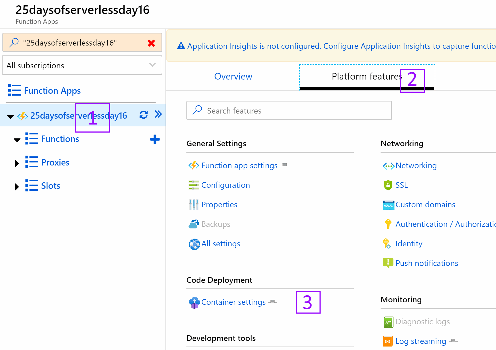
Task: Click the refresh icon beside 25daysofserverlessday16
Action: tap(144, 115)
